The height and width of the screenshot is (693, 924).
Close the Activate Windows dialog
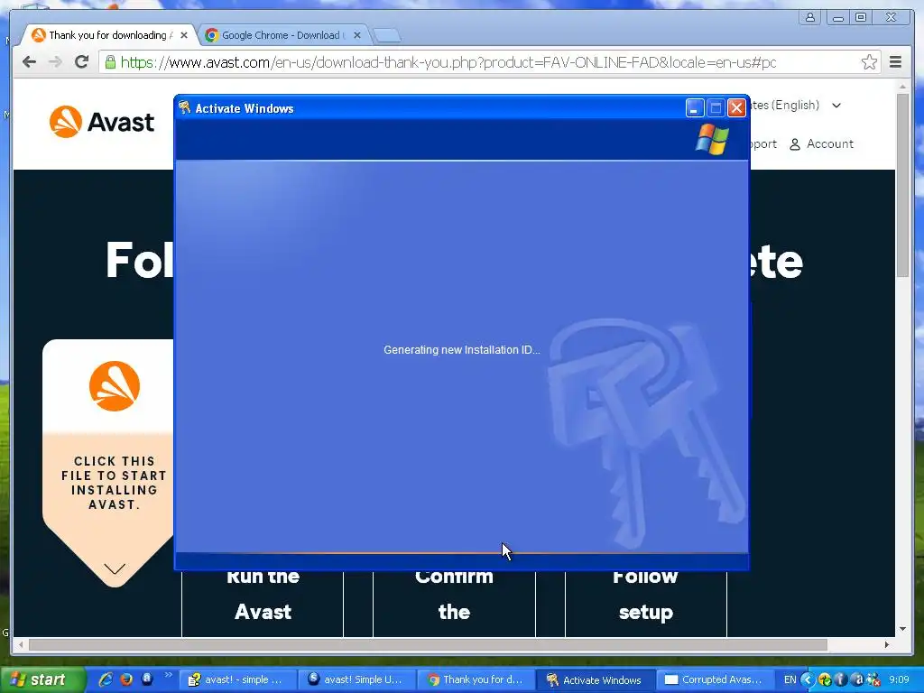coord(736,108)
